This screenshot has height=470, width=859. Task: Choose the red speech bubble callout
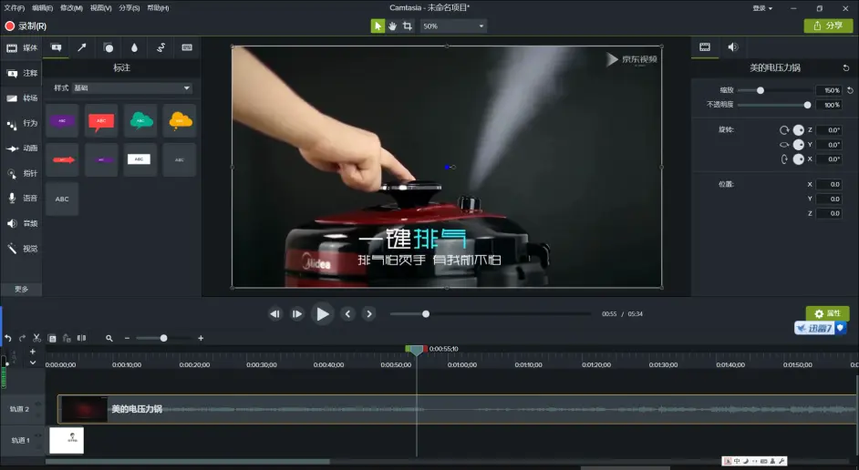101,120
